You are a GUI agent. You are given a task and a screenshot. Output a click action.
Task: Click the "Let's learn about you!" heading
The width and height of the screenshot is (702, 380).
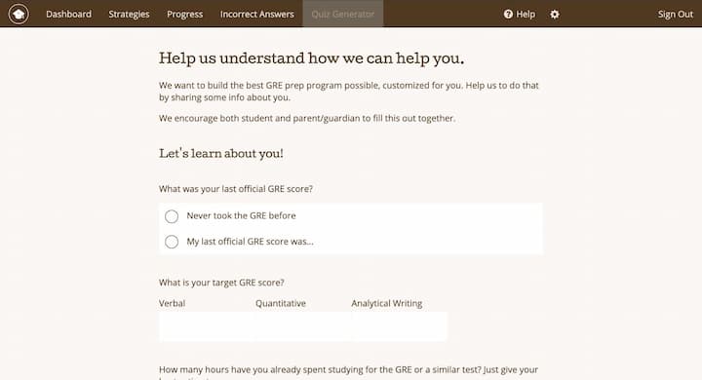click(221, 154)
